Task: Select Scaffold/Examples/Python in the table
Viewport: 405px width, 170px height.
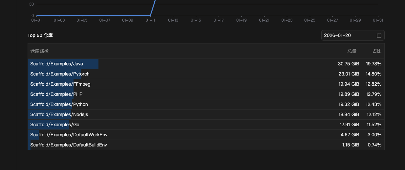Action: pyautogui.click(x=59, y=104)
